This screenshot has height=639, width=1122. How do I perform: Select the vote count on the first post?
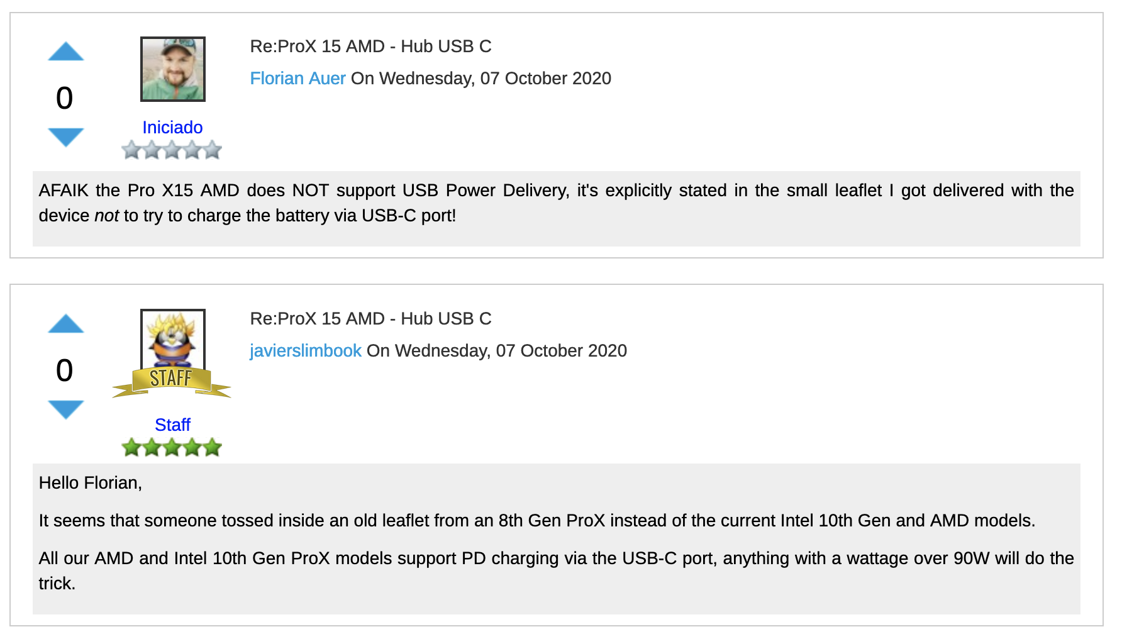point(64,97)
